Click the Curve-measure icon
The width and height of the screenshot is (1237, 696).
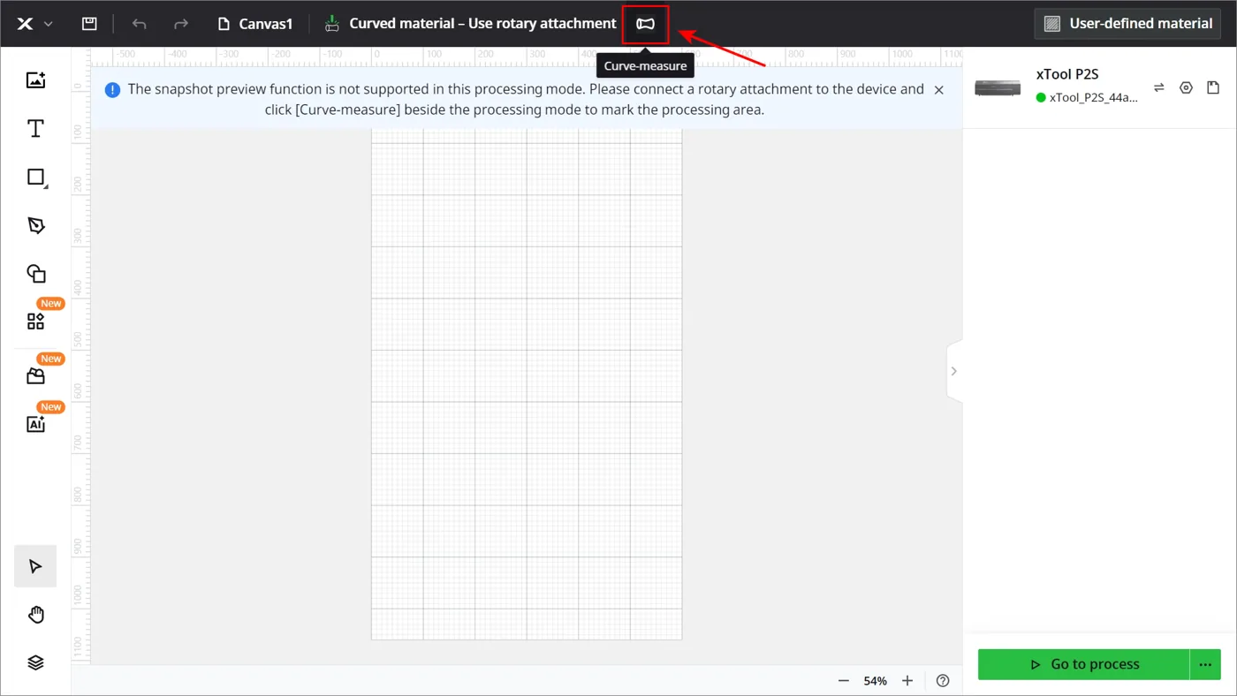645,24
